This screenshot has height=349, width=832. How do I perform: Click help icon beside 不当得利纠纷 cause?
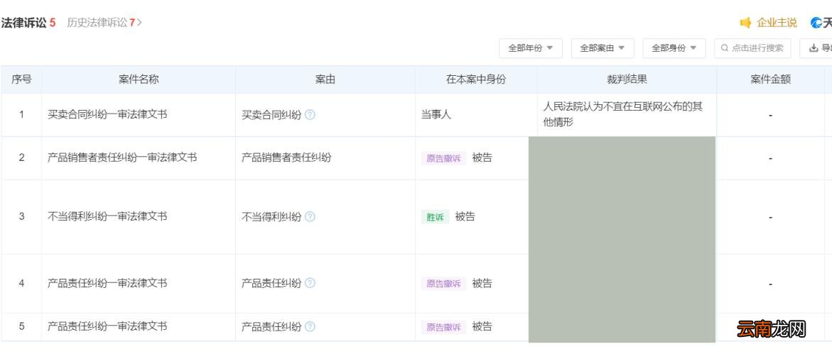point(310,216)
